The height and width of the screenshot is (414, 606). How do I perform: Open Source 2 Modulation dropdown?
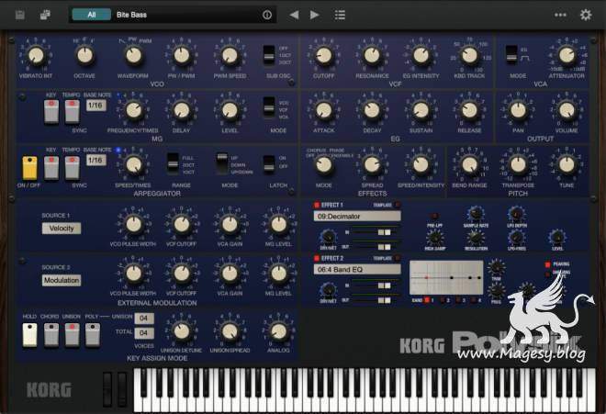62,280
